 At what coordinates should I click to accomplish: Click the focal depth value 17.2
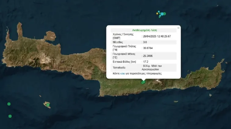pyautogui.click(x=145, y=62)
